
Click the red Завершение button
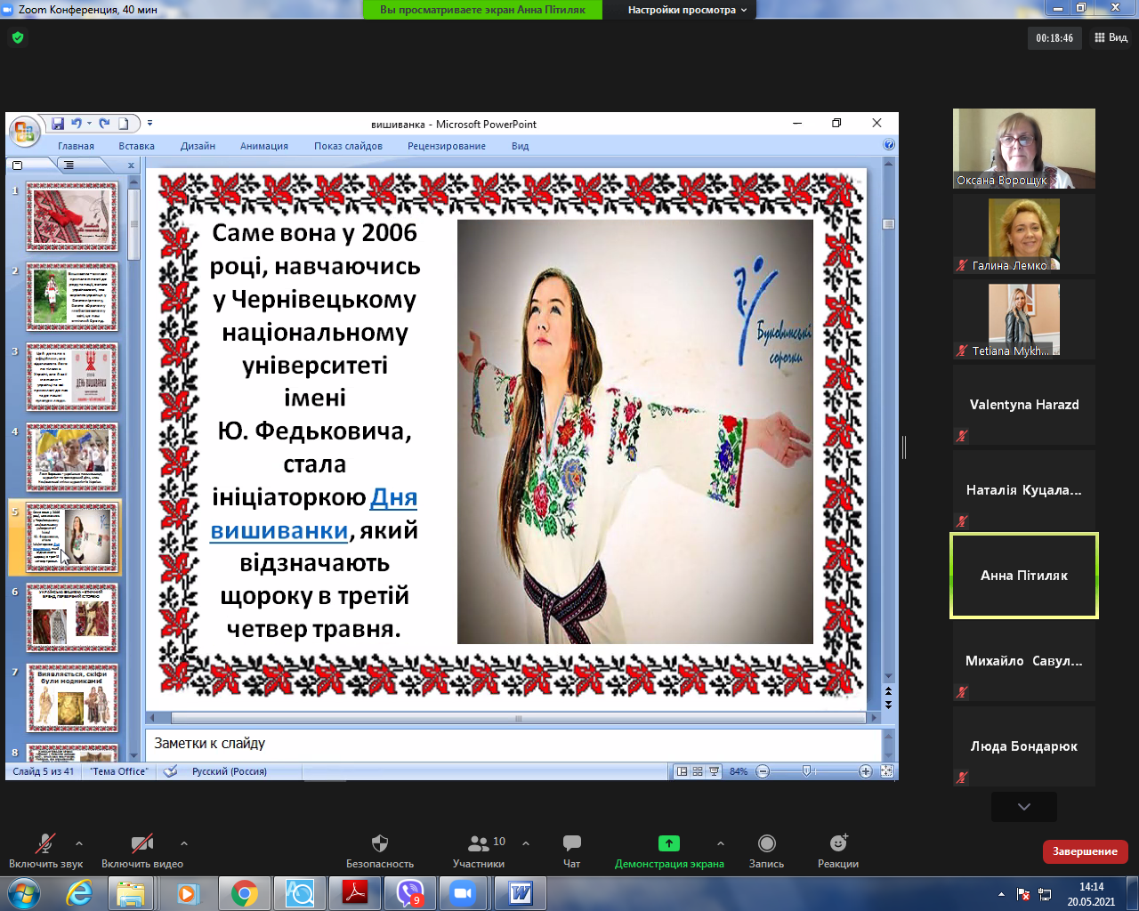(1085, 851)
